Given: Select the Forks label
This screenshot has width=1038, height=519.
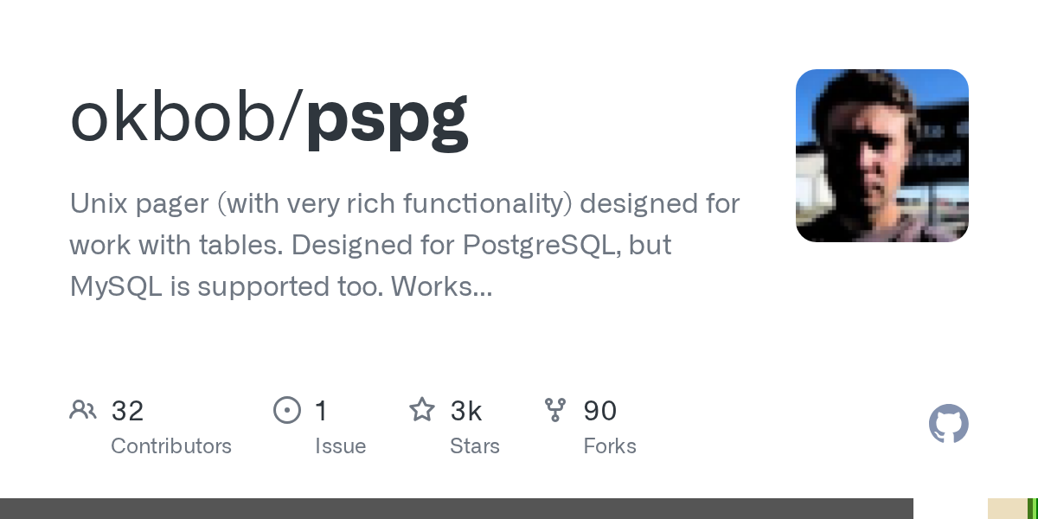Looking at the screenshot, I should (610, 446).
